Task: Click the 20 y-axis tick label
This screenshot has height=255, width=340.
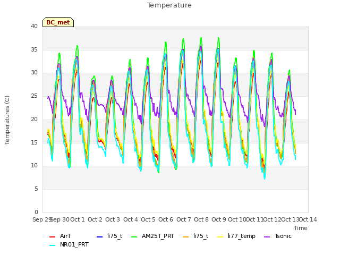Action: click(x=34, y=119)
